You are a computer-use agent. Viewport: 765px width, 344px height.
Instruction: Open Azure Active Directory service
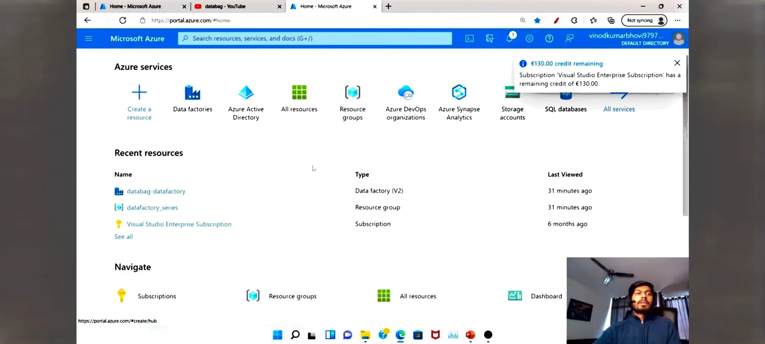246,102
